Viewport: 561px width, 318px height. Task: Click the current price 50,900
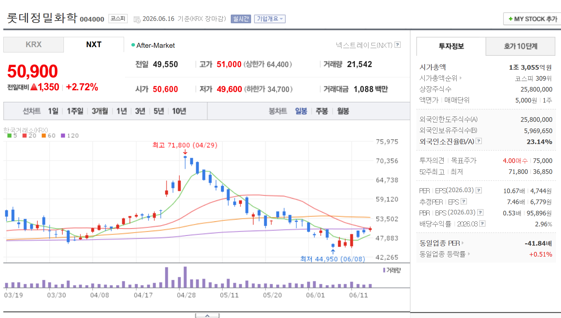33,71
